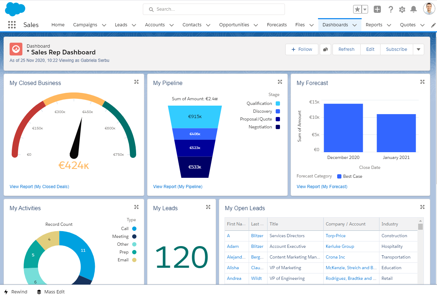The image size is (437, 298).
Task: Switch to the Forecasts tab
Action: [x=277, y=25]
